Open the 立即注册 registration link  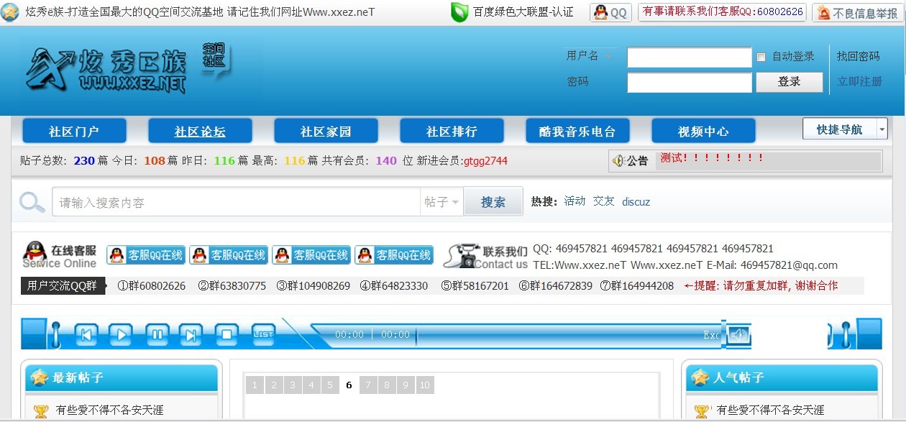coord(861,82)
